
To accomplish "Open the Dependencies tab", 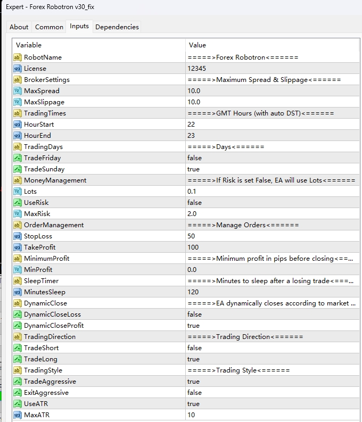I will 117,27.
